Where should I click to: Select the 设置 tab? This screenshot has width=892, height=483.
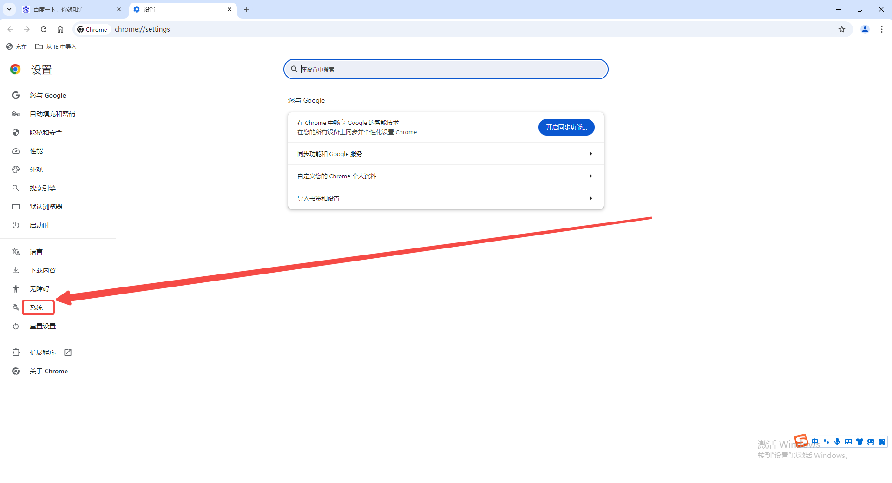click(x=183, y=9)
